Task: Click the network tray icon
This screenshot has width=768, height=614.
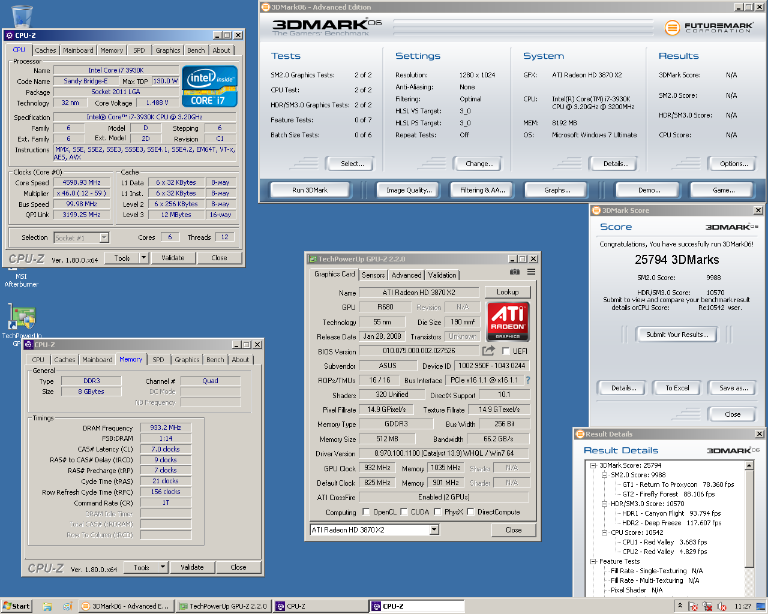Action: point(707,606)
